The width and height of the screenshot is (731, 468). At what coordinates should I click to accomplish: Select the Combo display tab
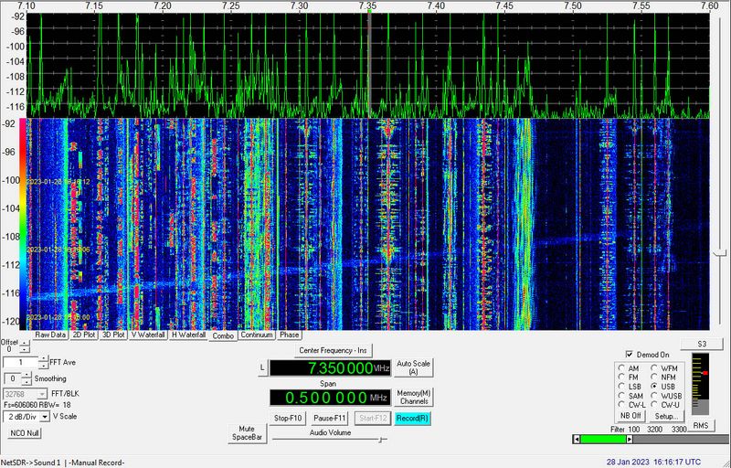pyautogui.click(x=223, y=335)
